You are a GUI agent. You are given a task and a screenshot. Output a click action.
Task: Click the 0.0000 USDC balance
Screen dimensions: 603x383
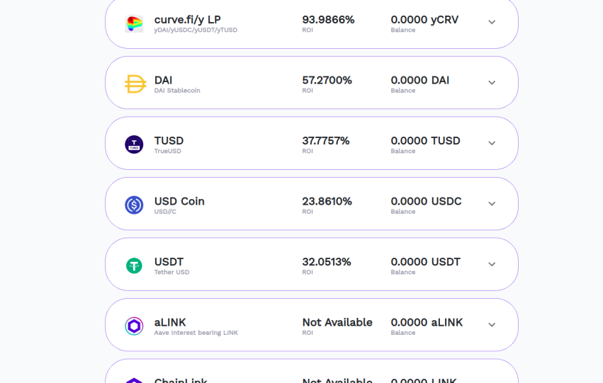click(x=426, y=201)
